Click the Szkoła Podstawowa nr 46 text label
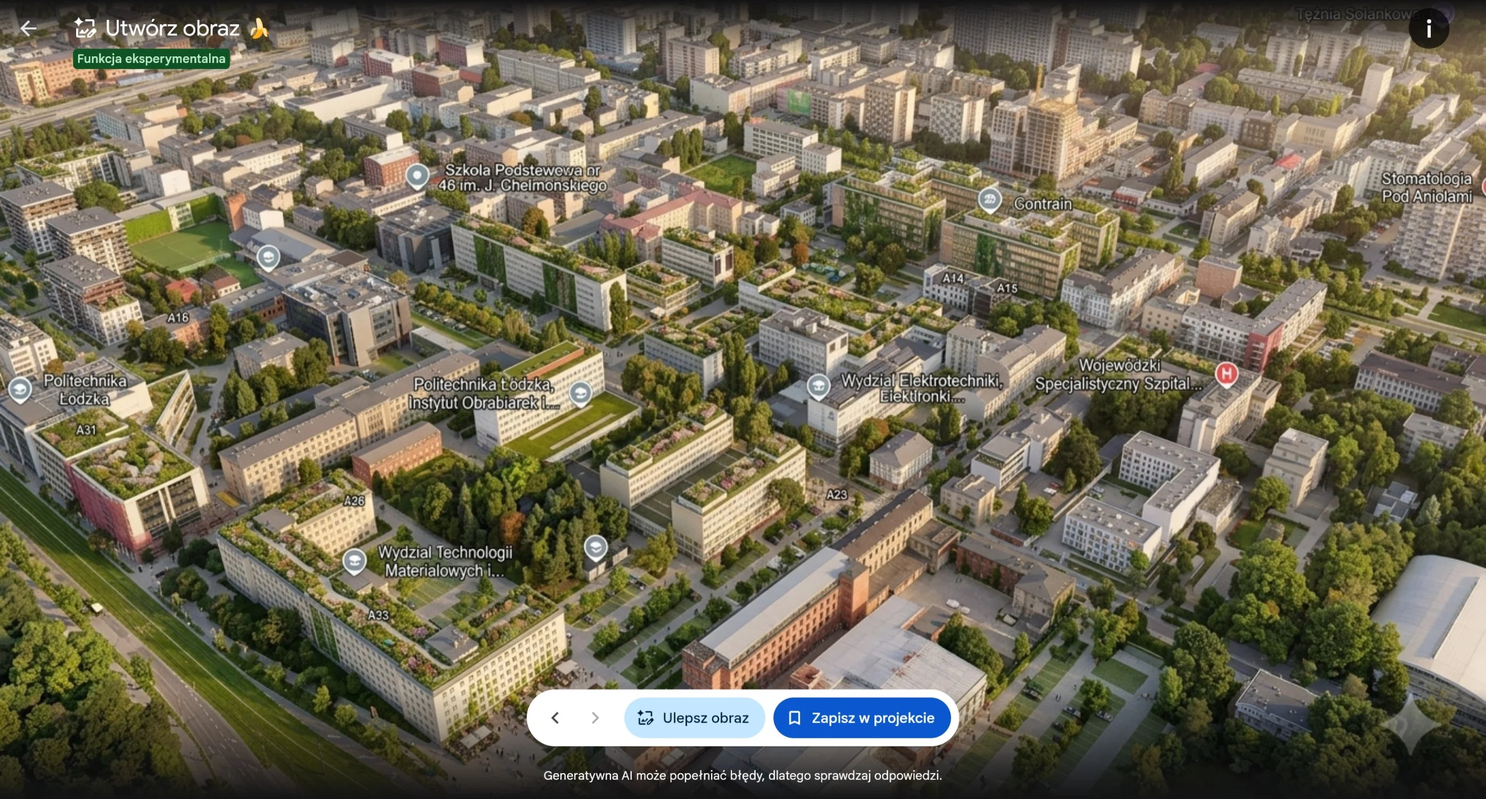 click(522, 178)
